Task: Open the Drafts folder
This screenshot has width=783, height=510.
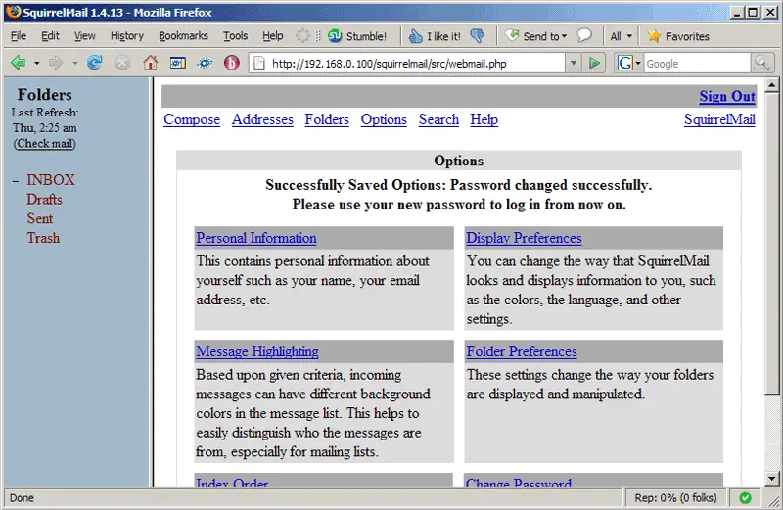Action: (44, 200)
